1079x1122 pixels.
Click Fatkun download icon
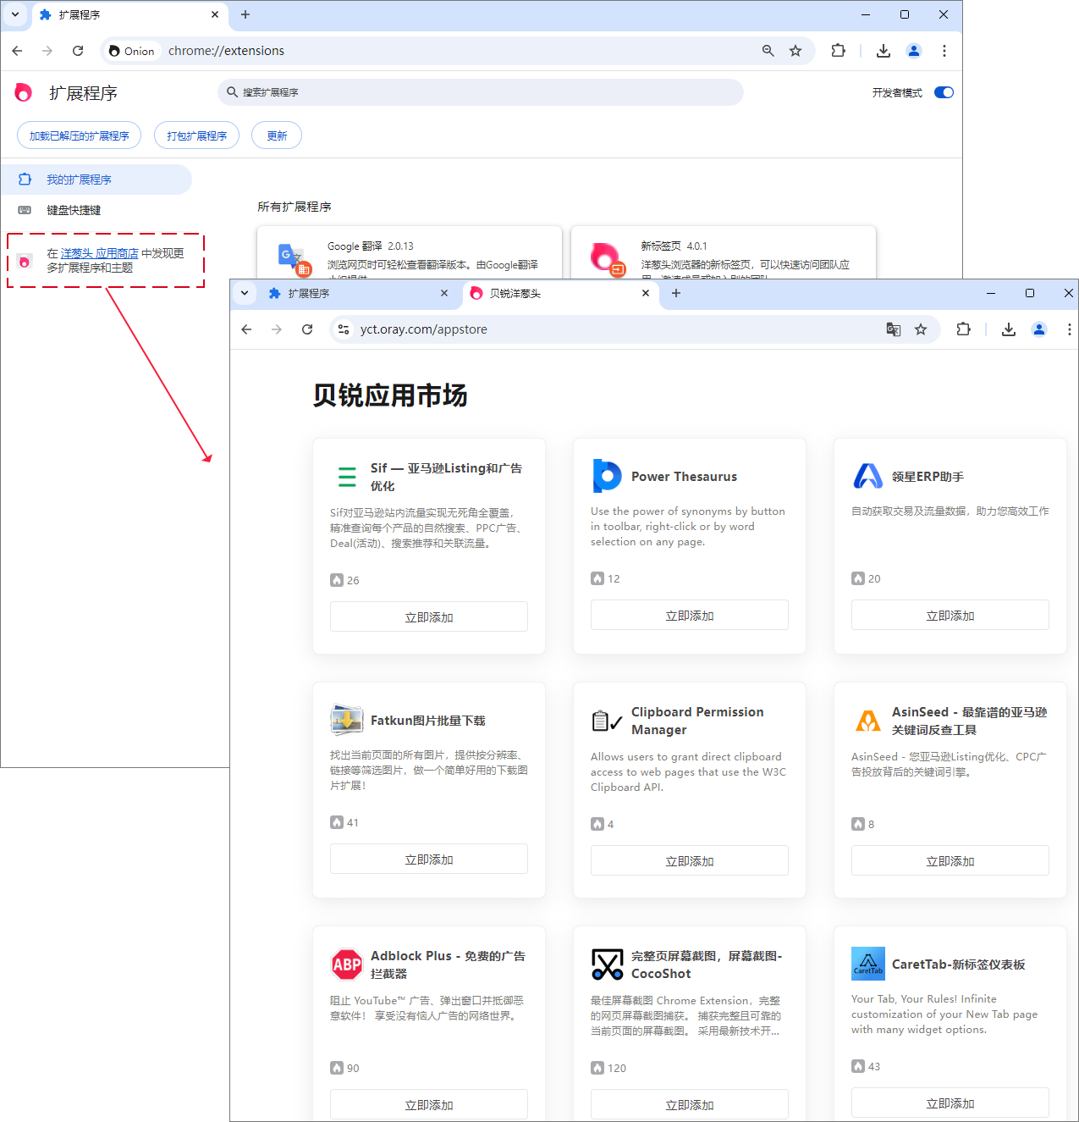pos(347,720)
